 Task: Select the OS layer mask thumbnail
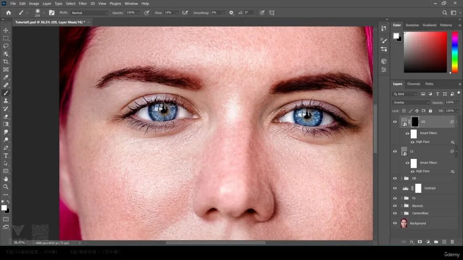(415, 121)
